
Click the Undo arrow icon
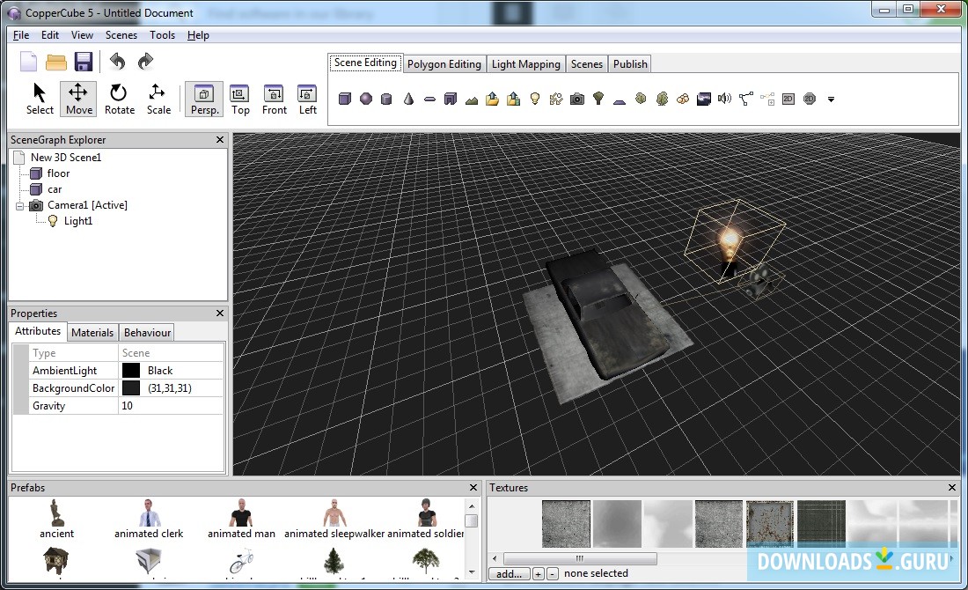(x=117, y=62)
